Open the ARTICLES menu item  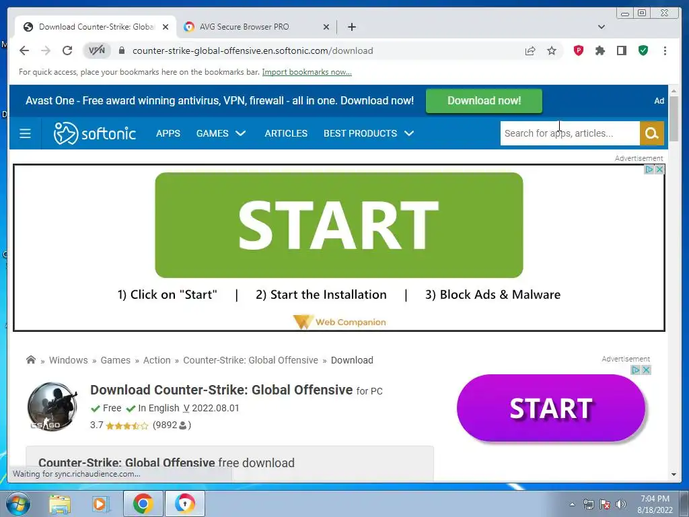click(285, 133)
